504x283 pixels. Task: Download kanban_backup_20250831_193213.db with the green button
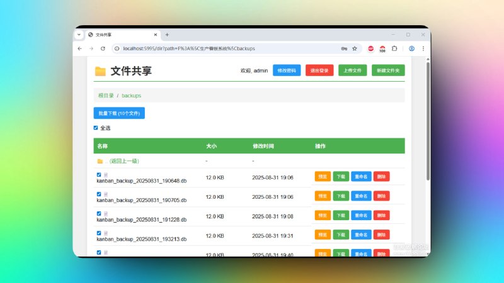click(341, 235)
